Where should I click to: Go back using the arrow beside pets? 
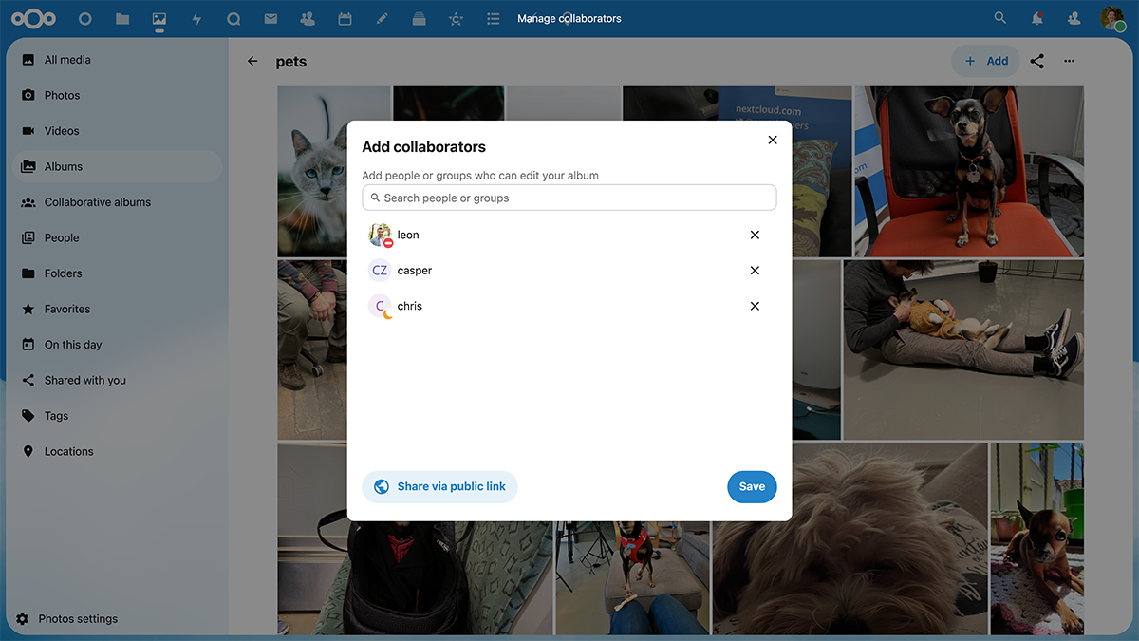click(252, 61)
